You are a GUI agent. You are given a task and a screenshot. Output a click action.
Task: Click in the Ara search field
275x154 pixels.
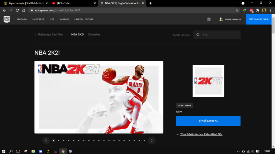coord(217,35)
